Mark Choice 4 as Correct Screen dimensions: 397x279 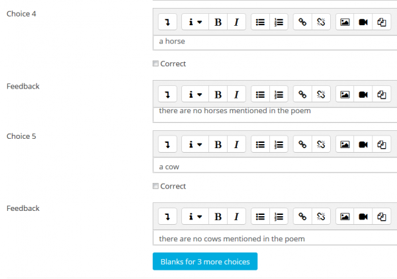click(155, 64)
